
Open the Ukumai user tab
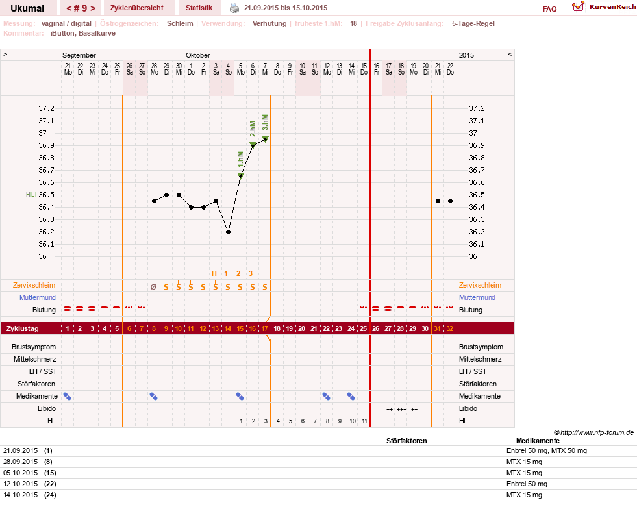27,8
